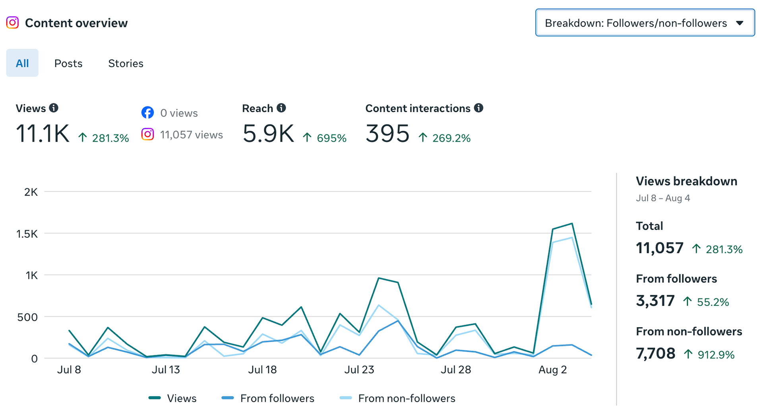The height and width of the screenshot is (414, 763).
Task: Click the Total 11,057 value in breakdown
Action: tap(660, 248)
